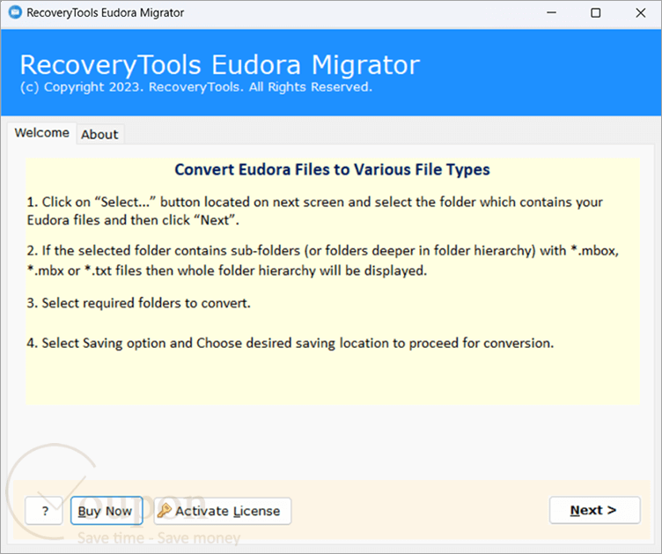Click the Buy Now button

point(107,511)
